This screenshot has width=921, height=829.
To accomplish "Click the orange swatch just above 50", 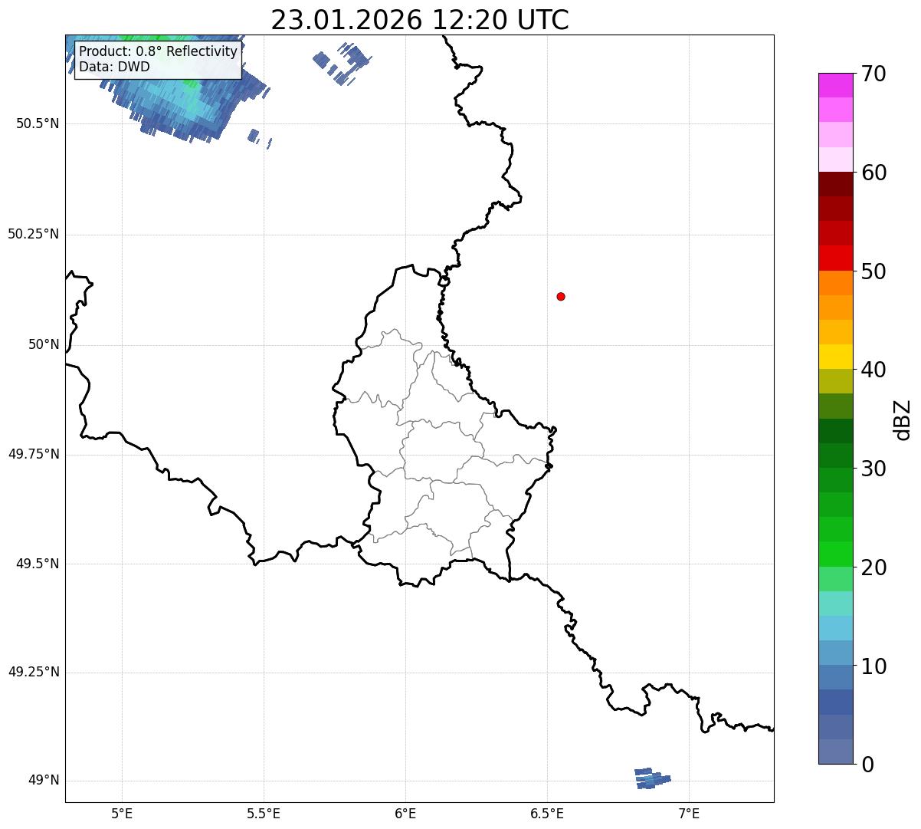I will 835,282.
